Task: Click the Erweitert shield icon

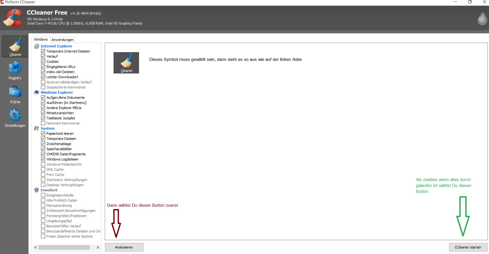Action: (37, 190)
